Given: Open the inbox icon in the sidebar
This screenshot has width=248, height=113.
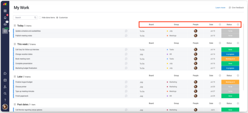Looking at the screenshot, I should [5, 25].
